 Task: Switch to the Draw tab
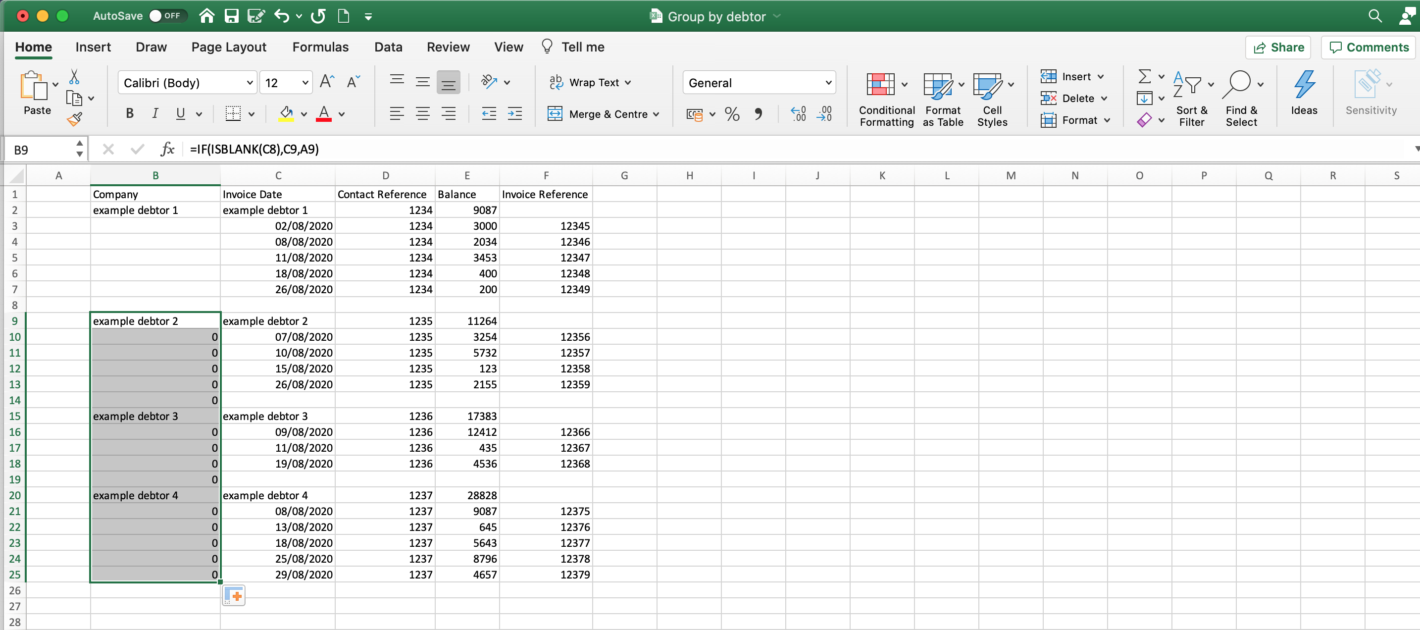tap(151, 47)
